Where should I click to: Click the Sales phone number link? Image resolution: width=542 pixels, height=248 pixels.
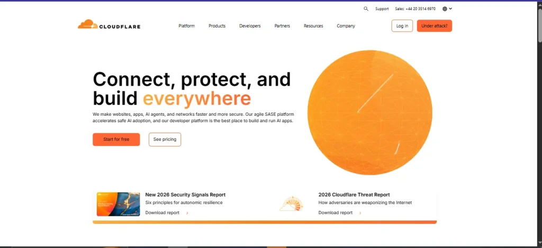coord(415,9)
